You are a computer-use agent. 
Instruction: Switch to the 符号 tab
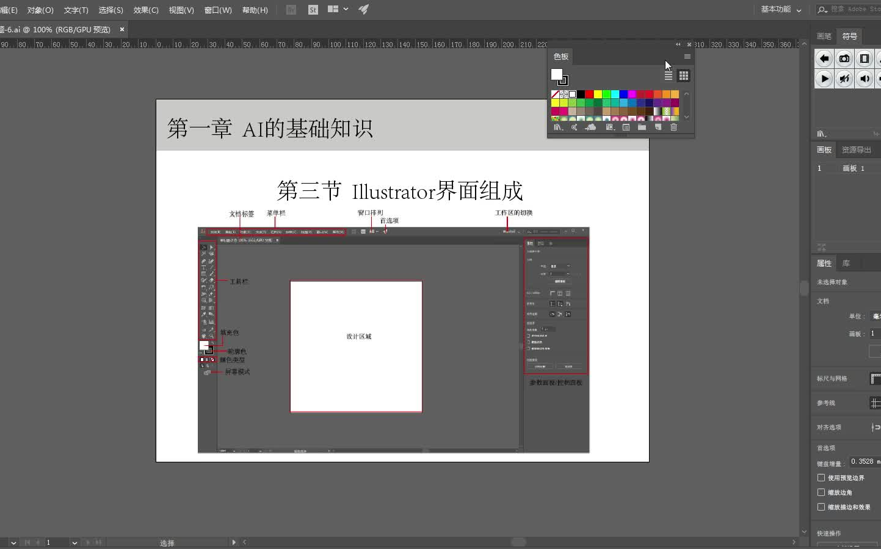[x=849, y=36]
